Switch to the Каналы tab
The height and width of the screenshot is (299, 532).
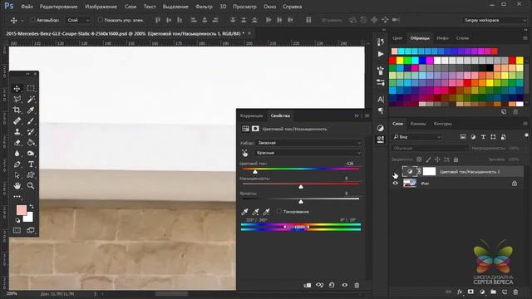click(x=418, y=124)
